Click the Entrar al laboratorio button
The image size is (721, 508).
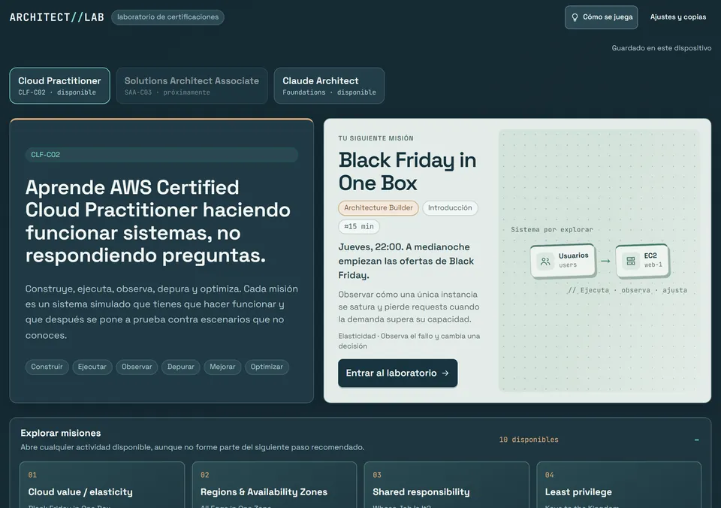398,373
